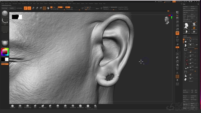Activate the Draw mode button
This screenshot has width=201, height=113.
[x=29, y=8]
